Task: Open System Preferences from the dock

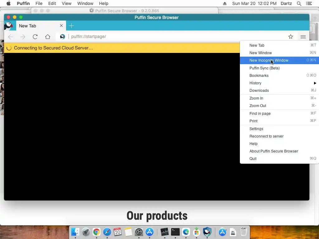Action: (139, 232)
